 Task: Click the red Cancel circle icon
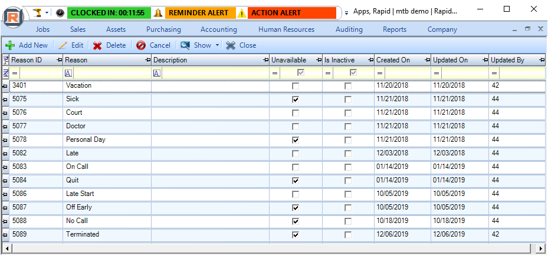coord(141,45)
